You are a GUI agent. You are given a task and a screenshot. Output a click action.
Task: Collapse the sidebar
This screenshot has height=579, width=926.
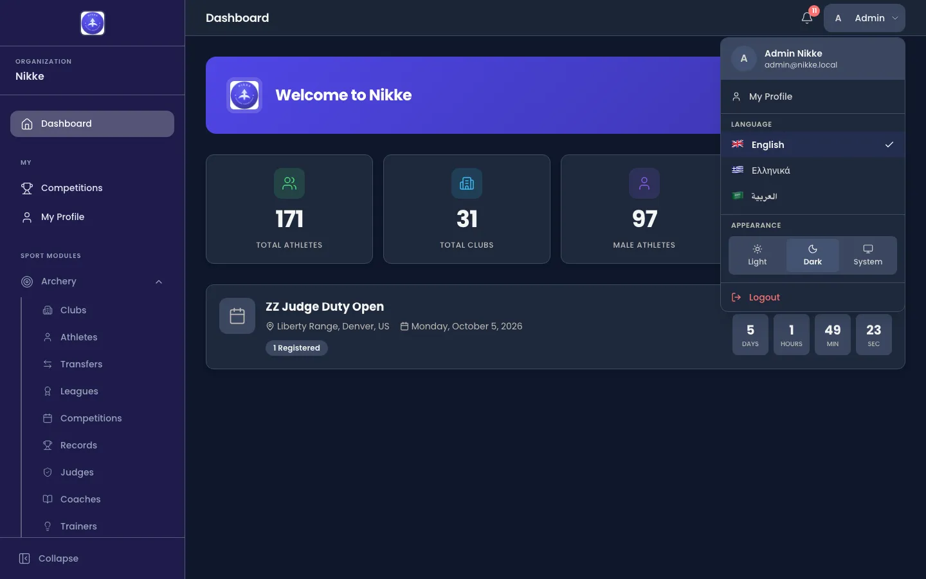[x=93, y=558]
